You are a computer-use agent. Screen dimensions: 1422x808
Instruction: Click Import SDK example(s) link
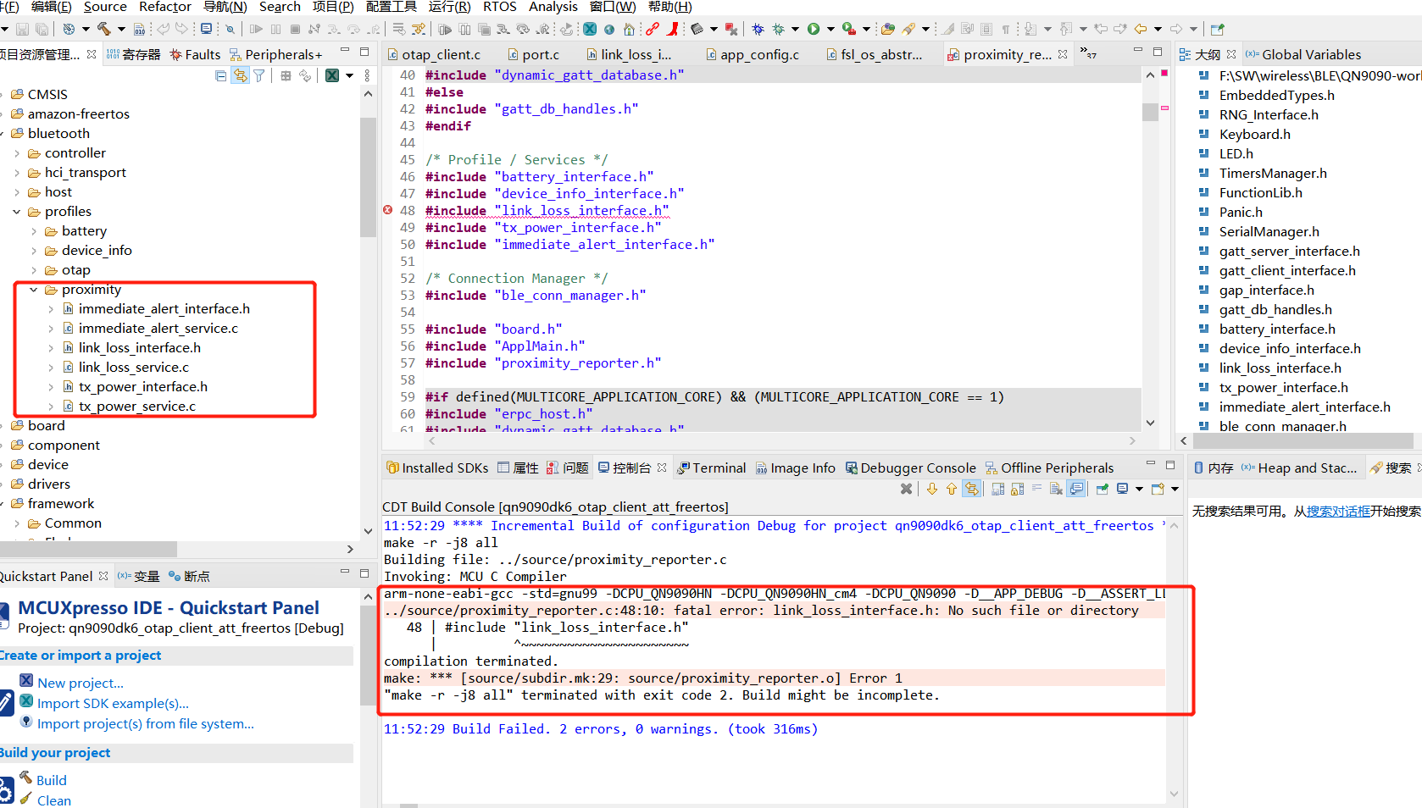(113, 703)
